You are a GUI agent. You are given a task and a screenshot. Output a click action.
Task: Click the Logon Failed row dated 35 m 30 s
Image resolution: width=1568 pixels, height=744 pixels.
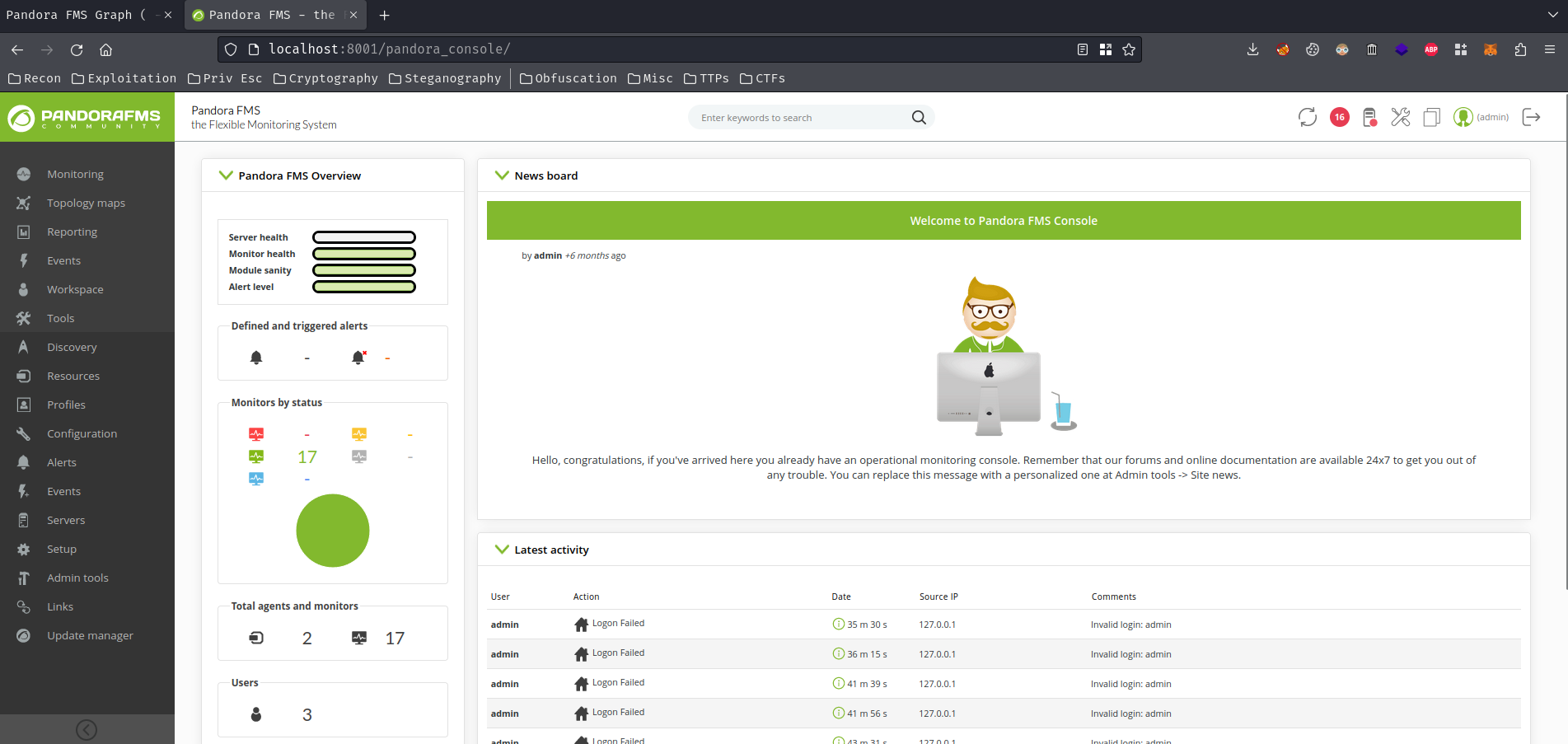pyautogui.click(x=1004, y=625)
